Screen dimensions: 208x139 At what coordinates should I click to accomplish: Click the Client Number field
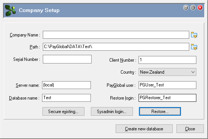[x=167, y=60]
